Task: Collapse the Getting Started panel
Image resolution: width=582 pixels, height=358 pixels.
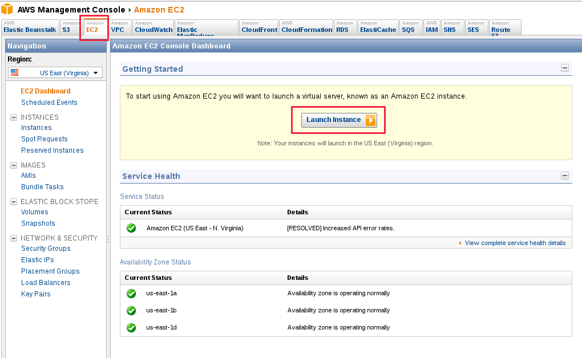Action: tap(565, 68)
